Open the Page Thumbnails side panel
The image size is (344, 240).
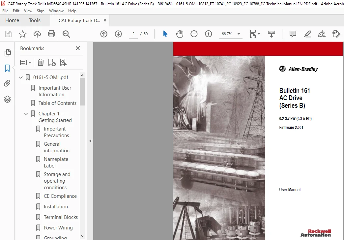click(8, 53)
